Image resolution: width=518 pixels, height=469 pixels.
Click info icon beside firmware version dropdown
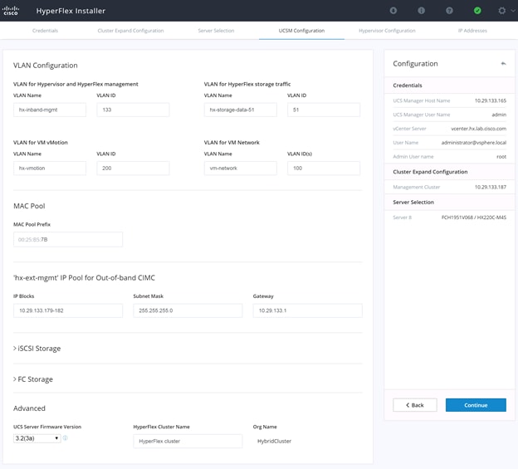click(65, 438)
